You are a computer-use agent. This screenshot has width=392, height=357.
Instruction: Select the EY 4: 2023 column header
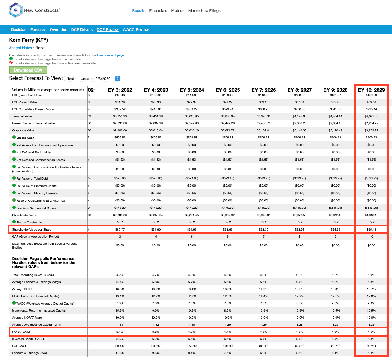coord(156,90)
